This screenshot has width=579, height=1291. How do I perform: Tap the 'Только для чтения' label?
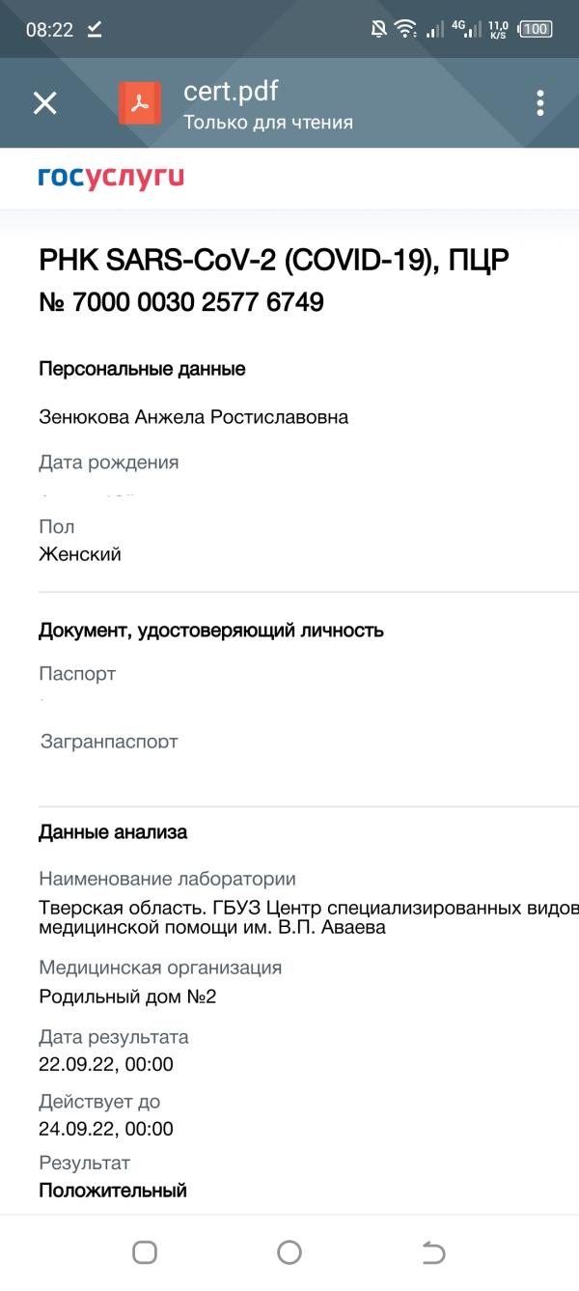268,123
